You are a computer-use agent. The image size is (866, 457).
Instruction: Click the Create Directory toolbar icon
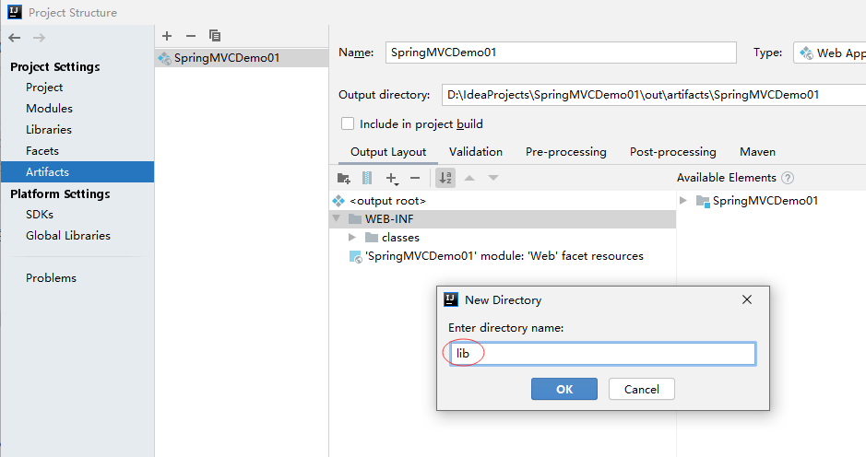344,178
